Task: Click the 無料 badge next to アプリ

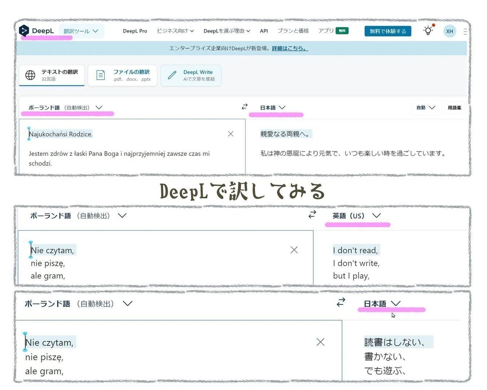Action: pyautogui.click(x=342, y=30)
